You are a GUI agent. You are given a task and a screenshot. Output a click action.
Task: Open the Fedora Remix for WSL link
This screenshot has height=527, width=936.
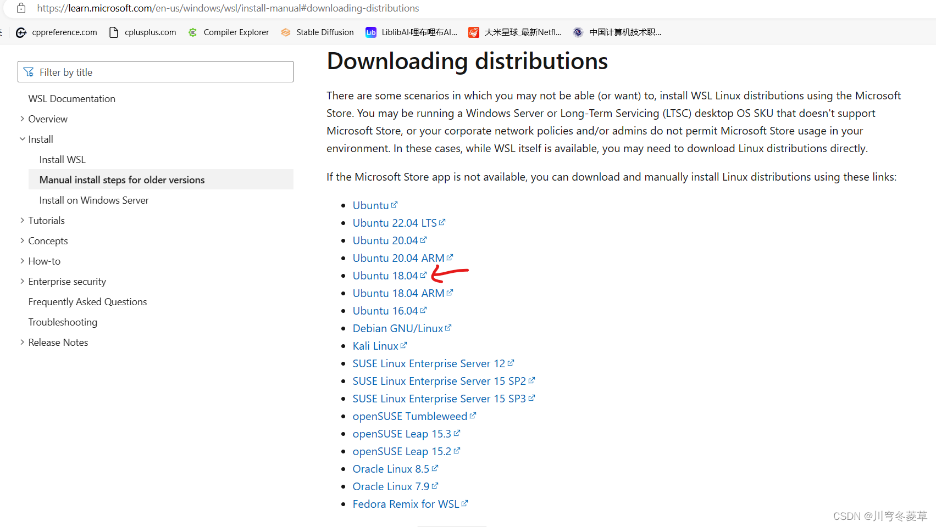(x=411, y=504)
